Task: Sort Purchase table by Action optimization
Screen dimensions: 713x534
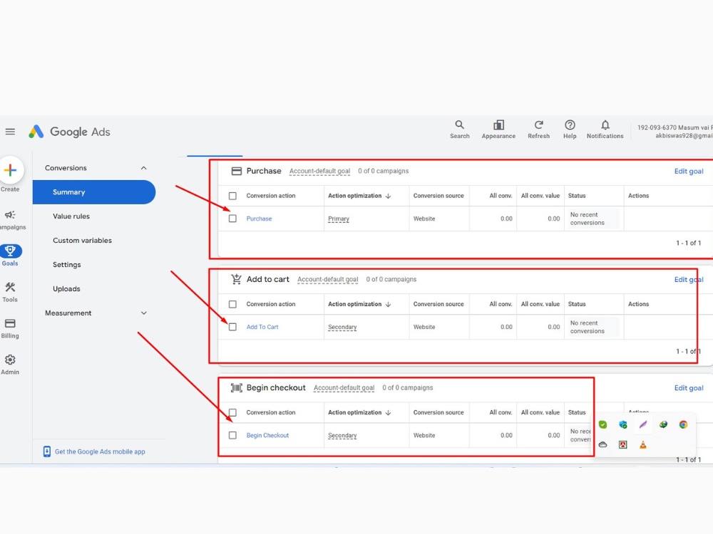Action: tap(359, 196)
